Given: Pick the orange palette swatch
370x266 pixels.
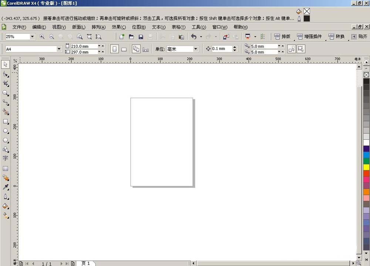Looking at the screenshot, I should click(366, 192).
